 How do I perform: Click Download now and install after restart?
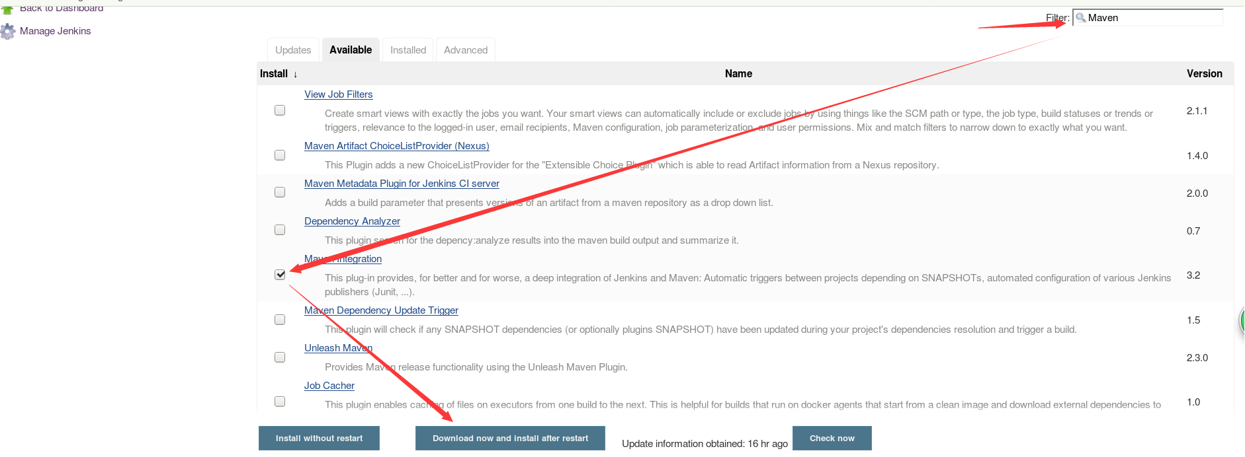(x=510, y=439)
